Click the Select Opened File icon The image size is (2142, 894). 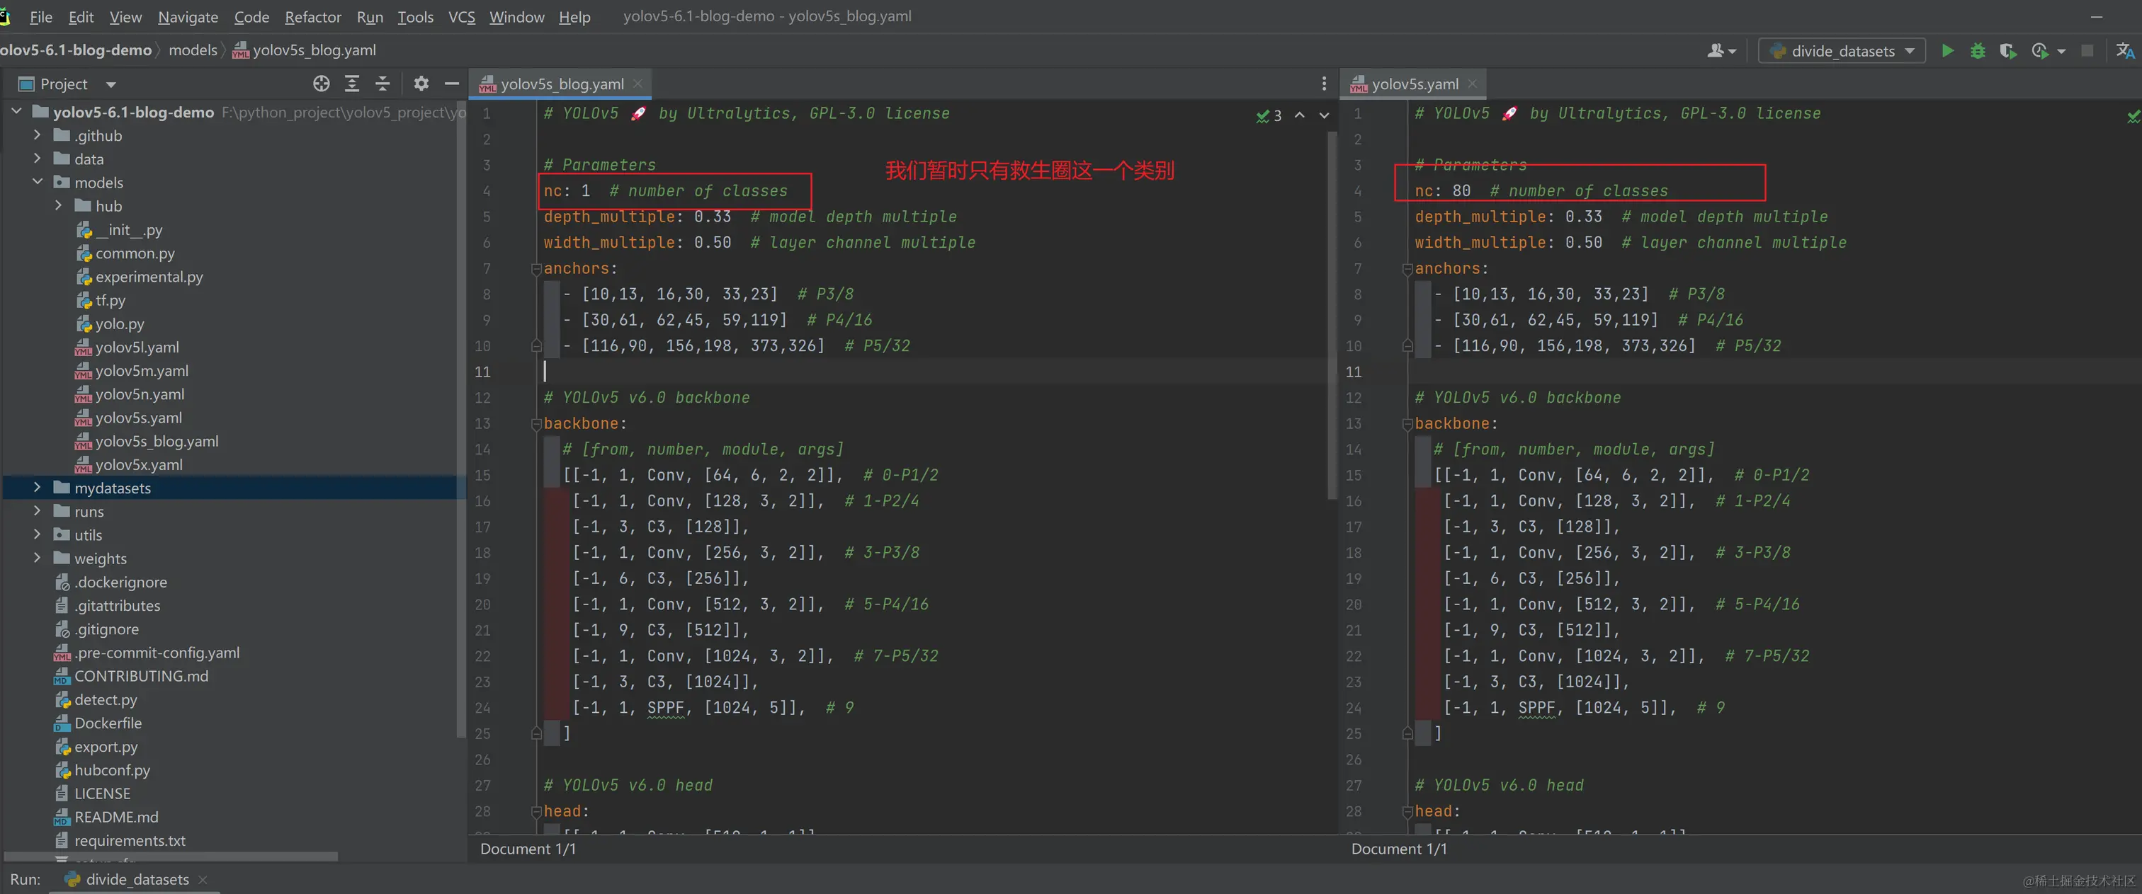tap(321, 83)
